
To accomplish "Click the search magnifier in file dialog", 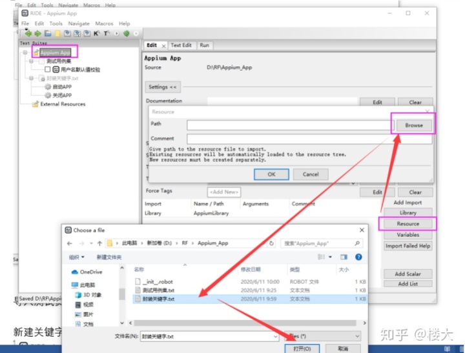I will pos(357,243).
